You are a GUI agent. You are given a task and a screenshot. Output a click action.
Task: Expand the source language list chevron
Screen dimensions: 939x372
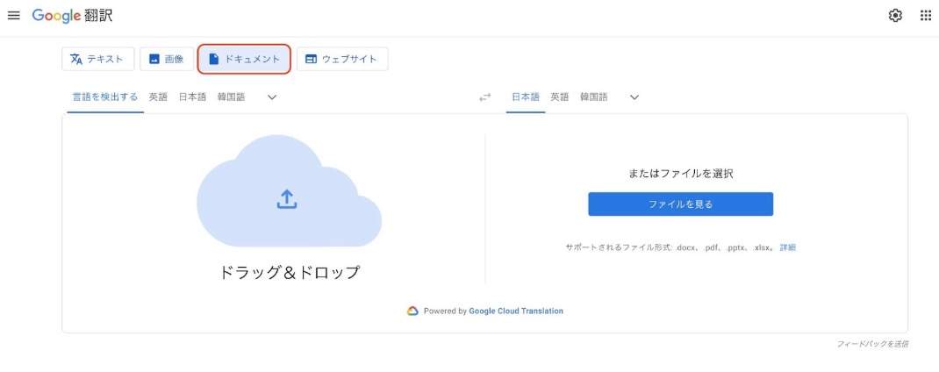[272, 97]
